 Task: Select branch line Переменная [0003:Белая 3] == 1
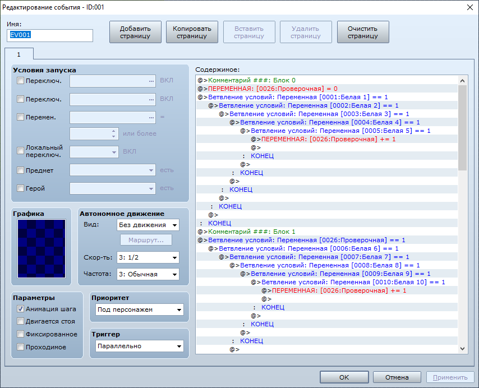(327, 114)
